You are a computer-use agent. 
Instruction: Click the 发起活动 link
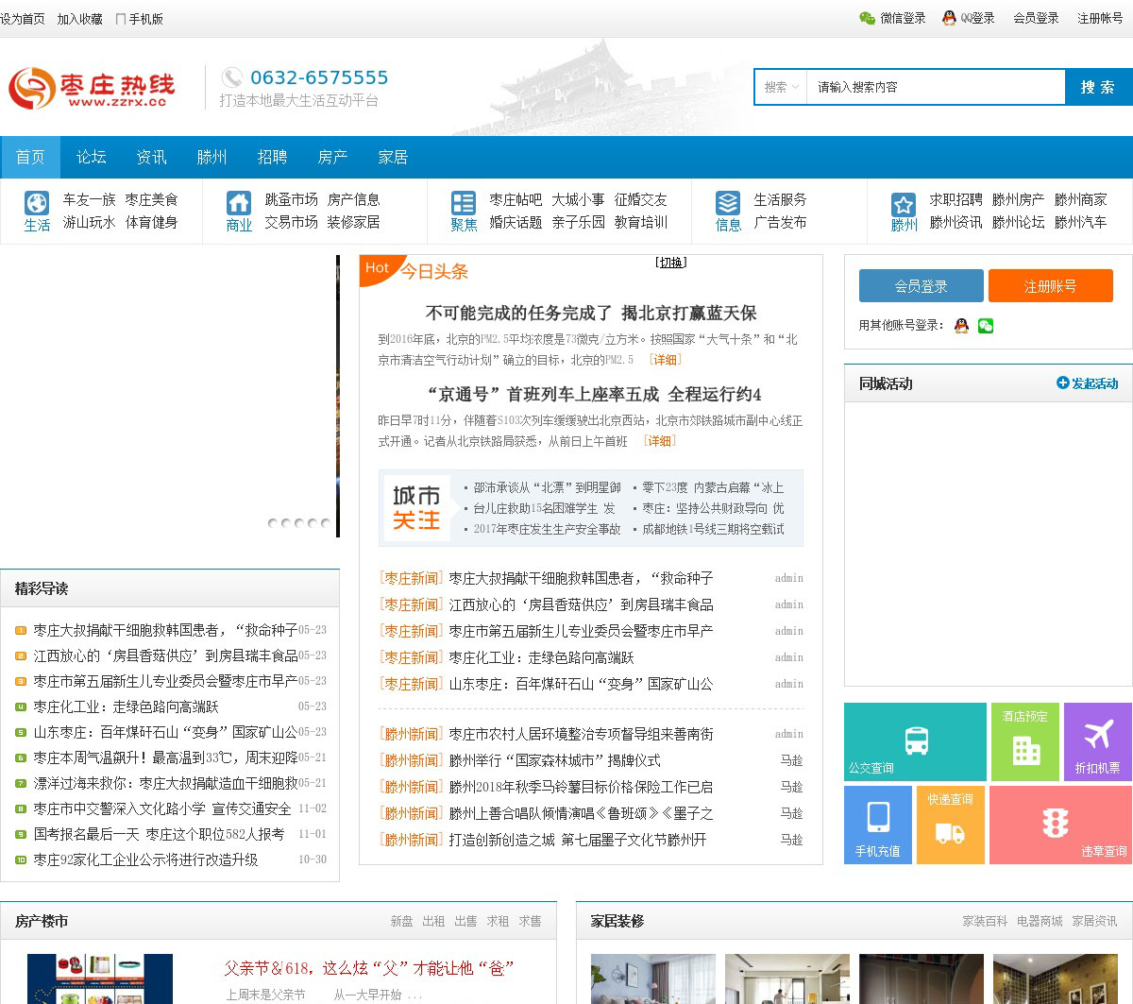[1087, 383]
